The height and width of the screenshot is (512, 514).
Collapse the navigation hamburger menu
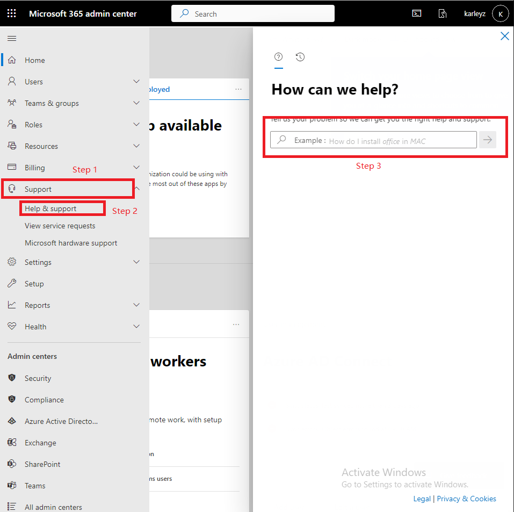[12, 39]
